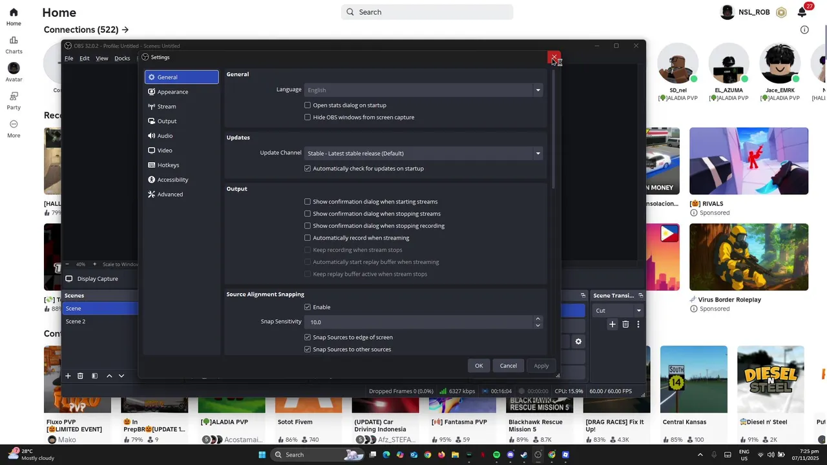Image resolution: width=827 pixels, height=465 pixels.
Task: Open scene filters icon in Scenes dock
Action: pos(94,376)
